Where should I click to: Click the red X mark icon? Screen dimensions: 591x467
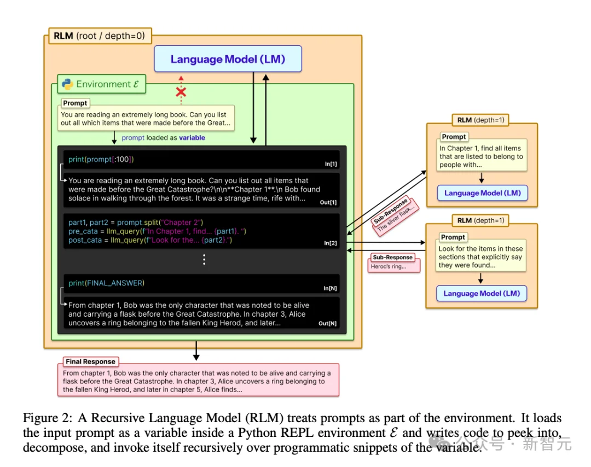[181, 92]
